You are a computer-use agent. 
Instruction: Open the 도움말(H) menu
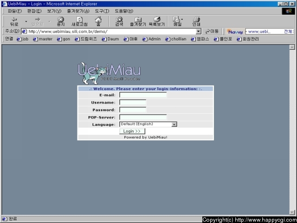pos(124,11)
